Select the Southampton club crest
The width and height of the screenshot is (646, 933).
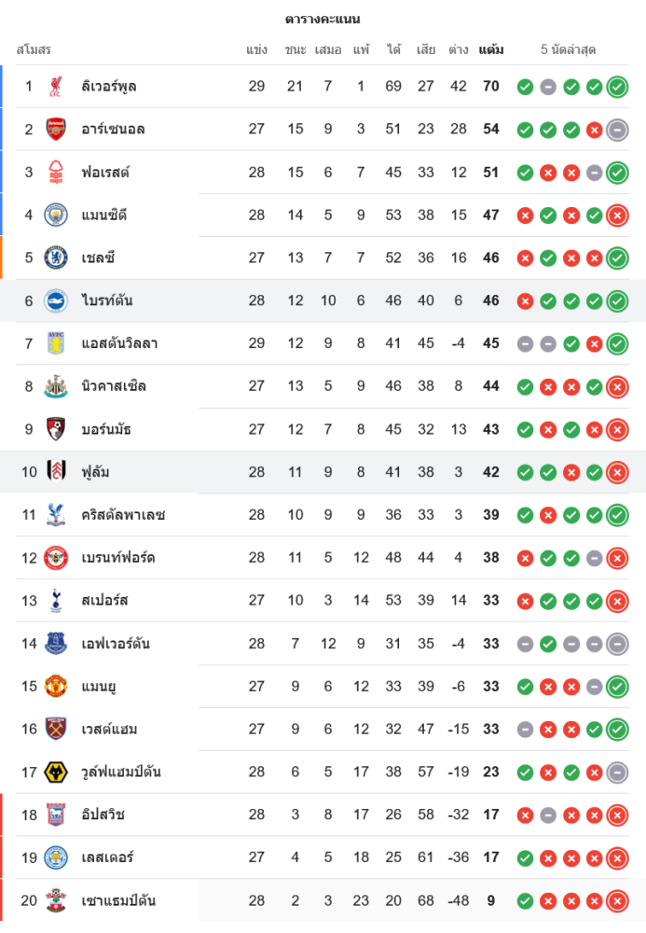[x=56, y=901]
